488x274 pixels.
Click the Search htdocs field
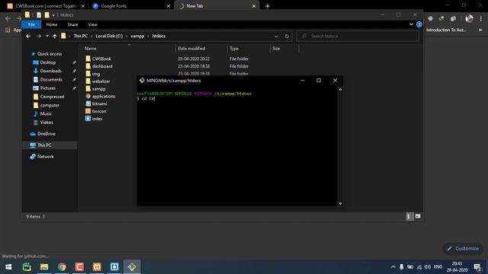coord(358,36)
